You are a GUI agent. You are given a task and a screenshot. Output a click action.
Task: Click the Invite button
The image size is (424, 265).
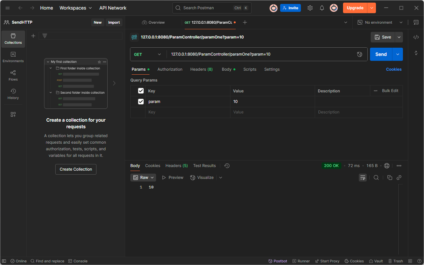point(290,8)
